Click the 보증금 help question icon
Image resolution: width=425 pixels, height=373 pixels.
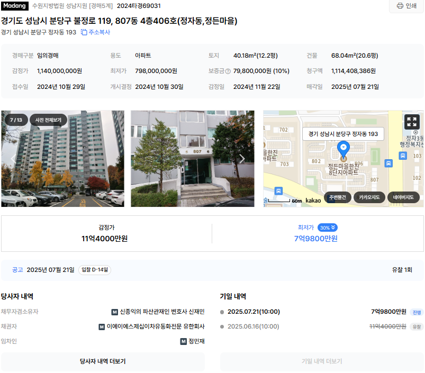[x=228, y=71]
